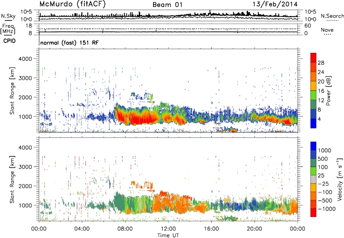This screenshot has height=238, width=344.
Task: Click the 'Nave' legend label
Action: (x=327, y=30)
